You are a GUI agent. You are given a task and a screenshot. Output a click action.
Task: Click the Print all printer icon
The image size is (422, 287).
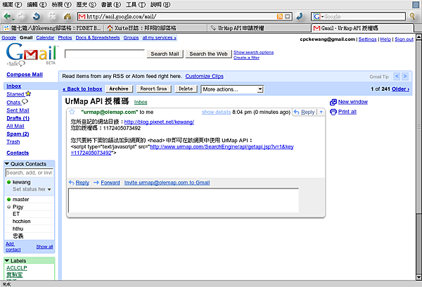click(x=333, y=112)
